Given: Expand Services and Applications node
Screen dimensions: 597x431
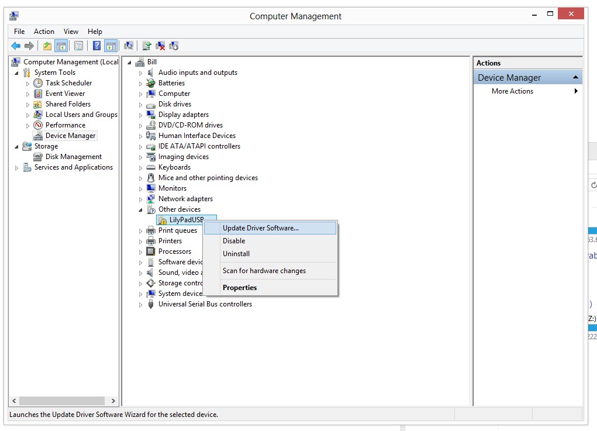Looking at the screenshot, I should (x=16, y=167).
